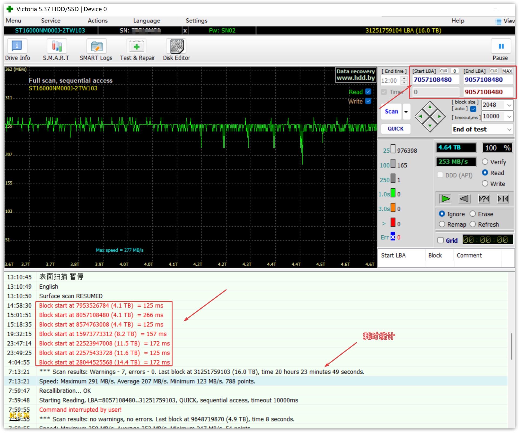Toggle the Grid checkbox
The height and width of the screenshot is (439, 519).
tap(441, 240)
